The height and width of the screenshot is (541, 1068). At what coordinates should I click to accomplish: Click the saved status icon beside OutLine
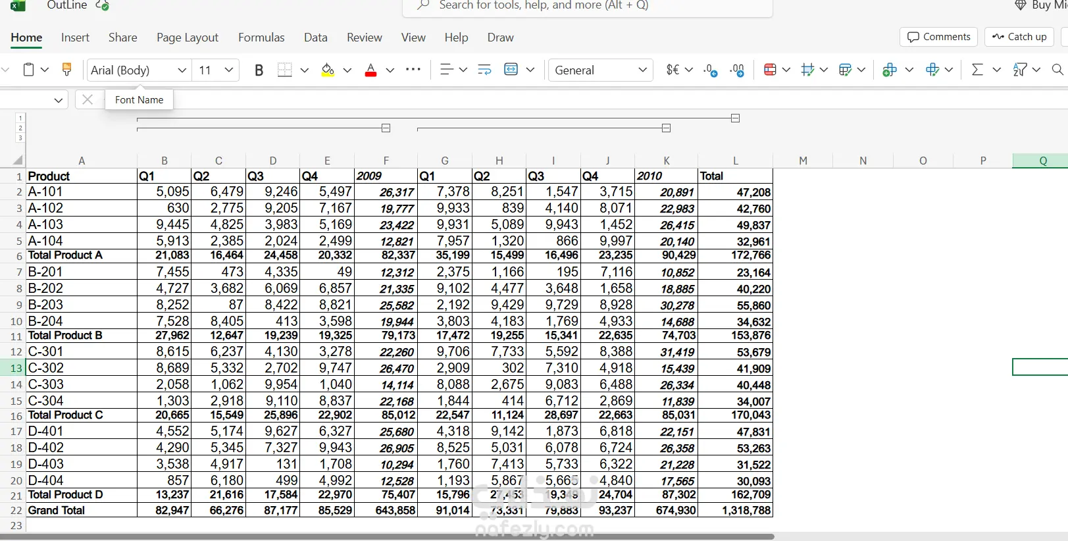tap(102, 5)
